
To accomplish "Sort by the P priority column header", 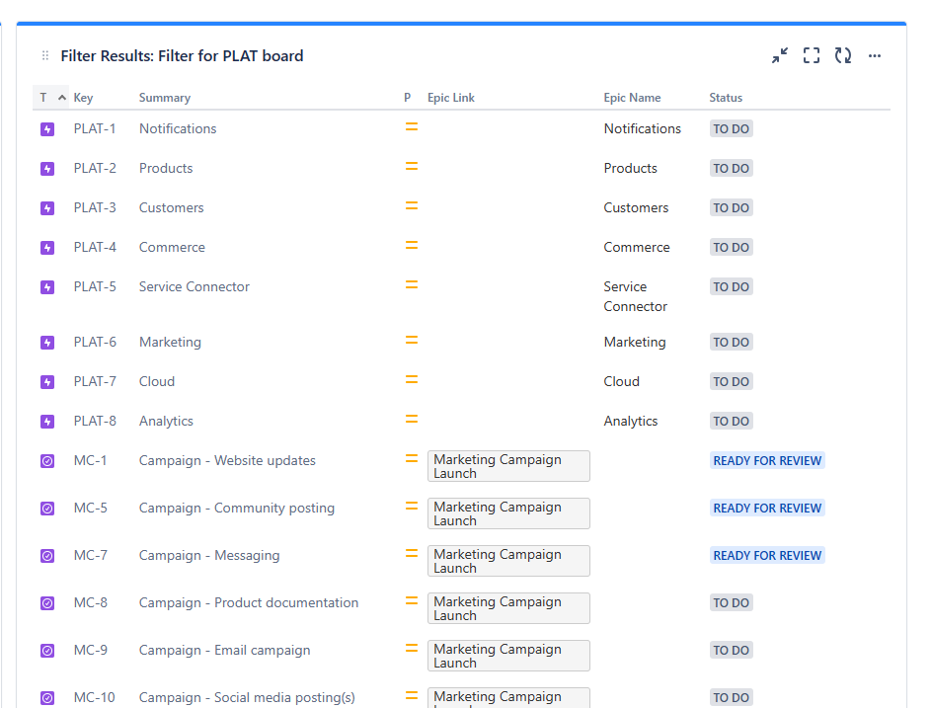I will click(408, 98).
